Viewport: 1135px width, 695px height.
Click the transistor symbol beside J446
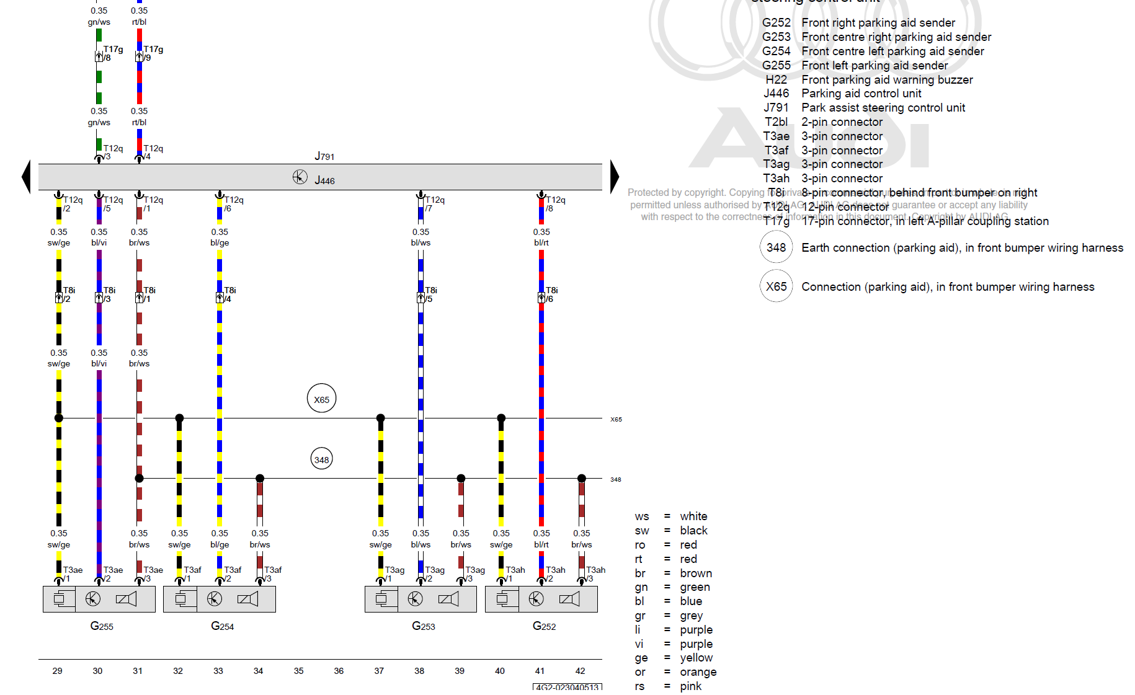click(300, 177)
